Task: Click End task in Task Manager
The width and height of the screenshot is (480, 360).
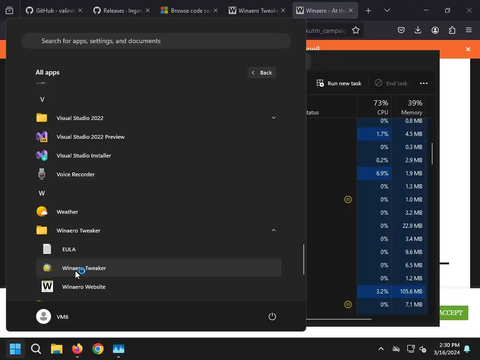Action: 391,83
